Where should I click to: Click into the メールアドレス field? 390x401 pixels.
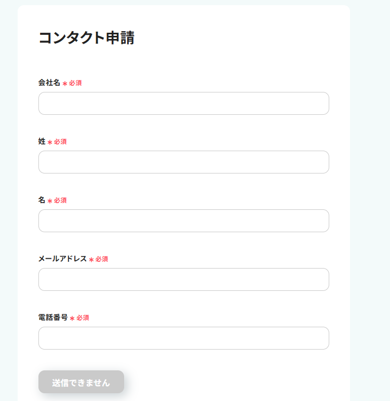tap(183, 279)
